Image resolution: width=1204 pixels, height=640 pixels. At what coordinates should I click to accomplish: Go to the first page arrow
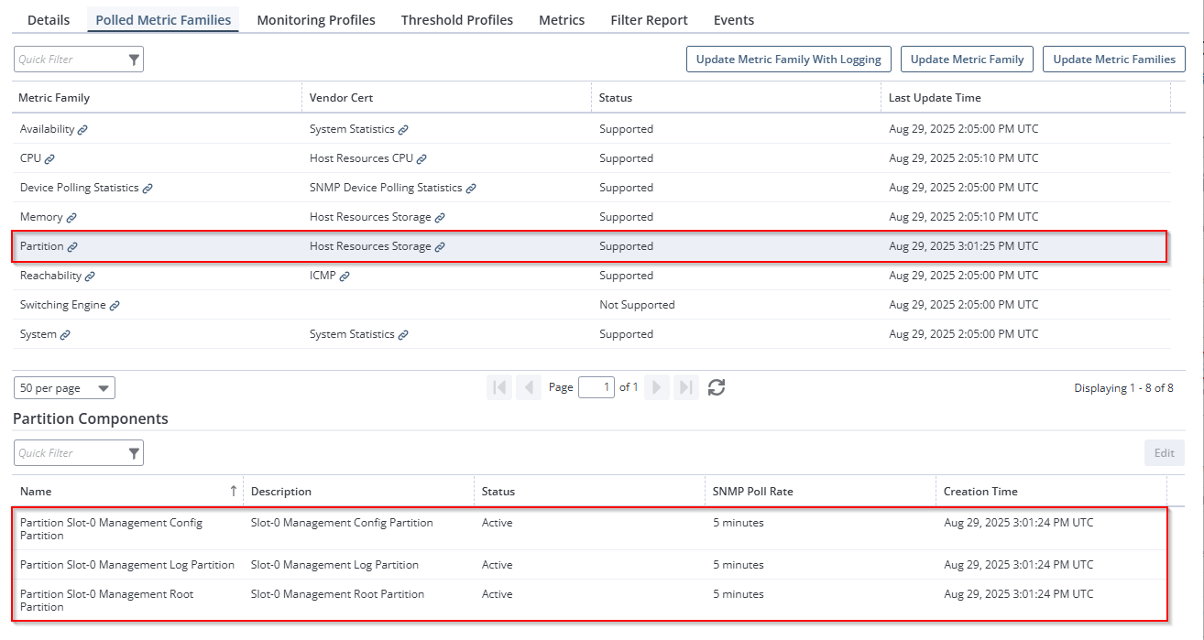tap(499, 387)
